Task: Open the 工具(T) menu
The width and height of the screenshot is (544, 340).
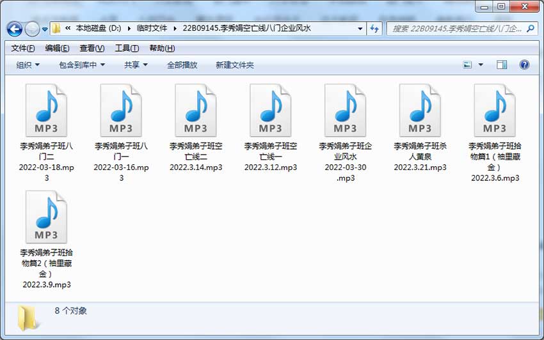Action: point(127,48)
